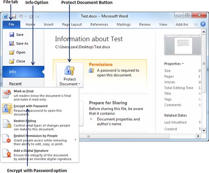Switch to the Review tab

[145, 24]
